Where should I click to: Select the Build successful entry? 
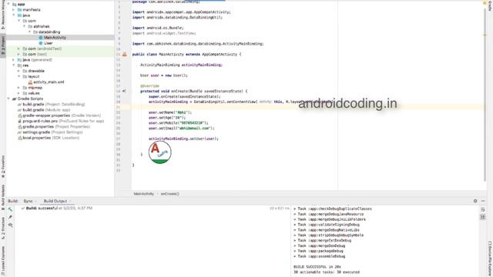click(56, 209)
